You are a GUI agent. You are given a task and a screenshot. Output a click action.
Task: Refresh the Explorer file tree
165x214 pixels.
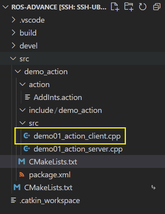(x=142, y=7)
